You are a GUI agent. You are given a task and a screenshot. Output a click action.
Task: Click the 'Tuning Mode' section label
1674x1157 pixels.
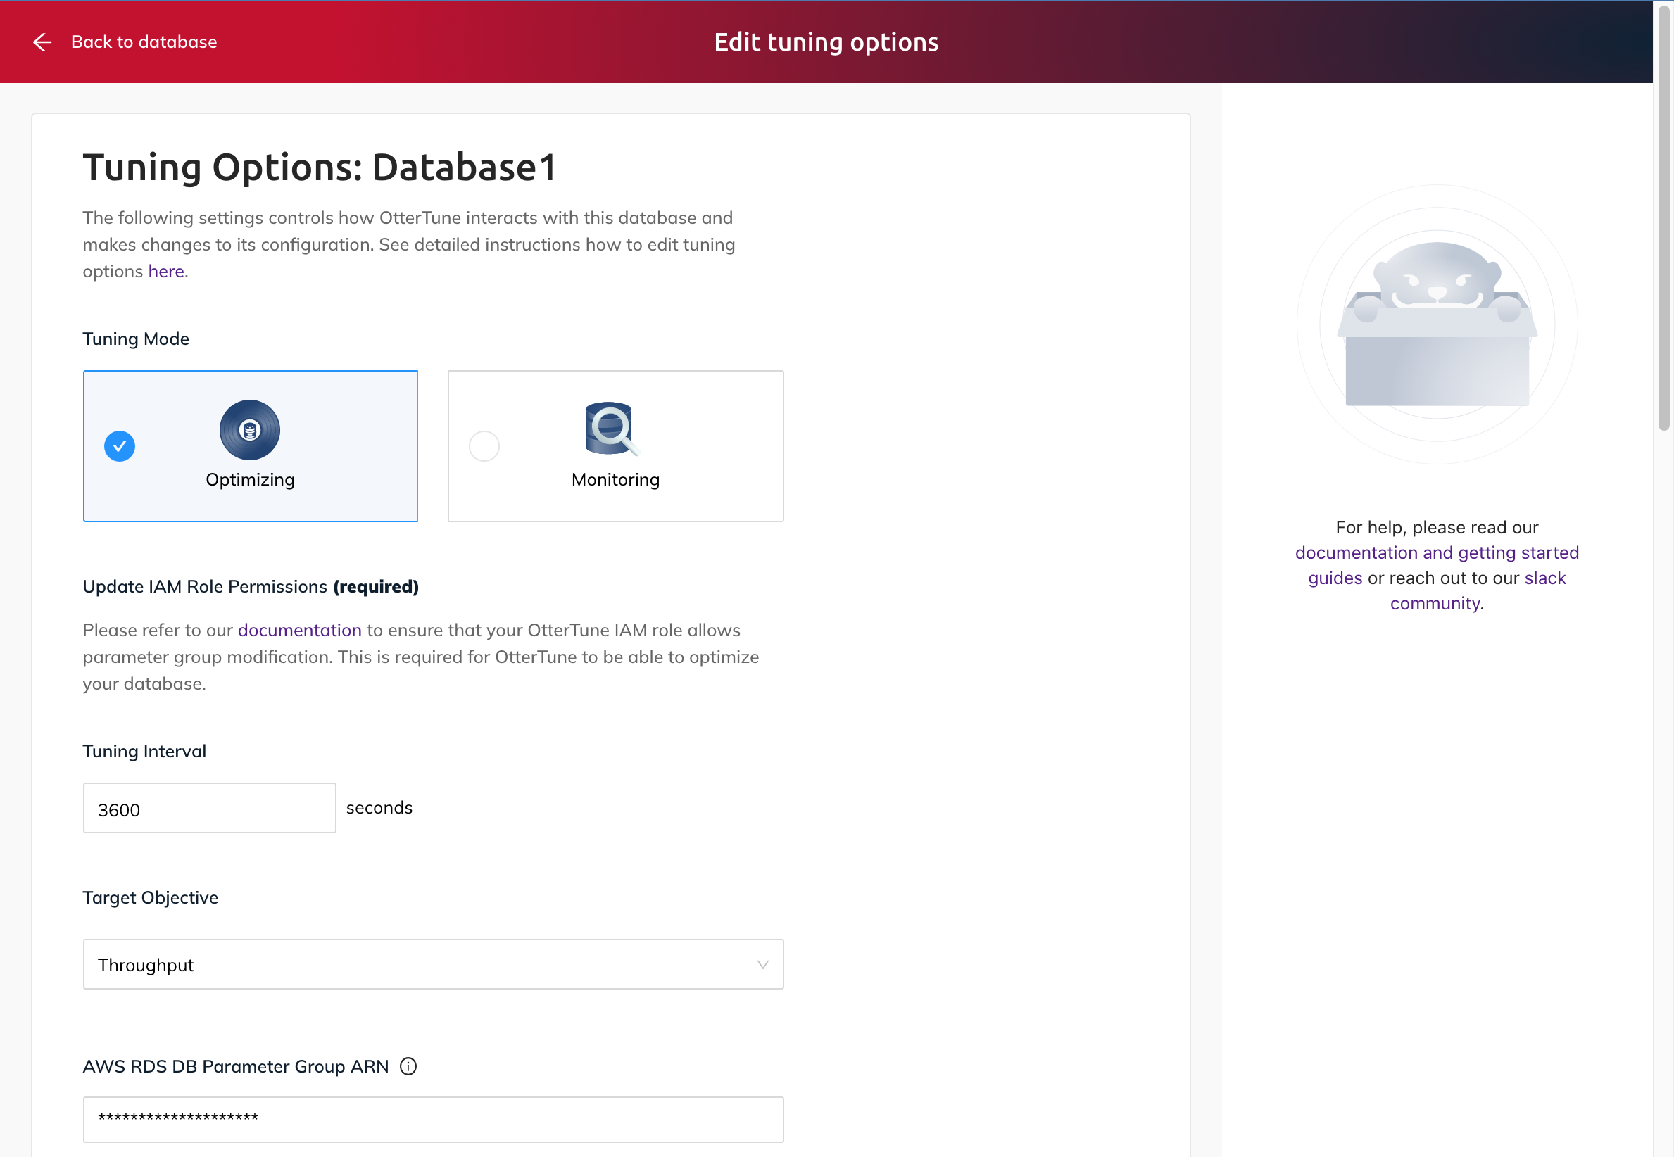[137, 339]
